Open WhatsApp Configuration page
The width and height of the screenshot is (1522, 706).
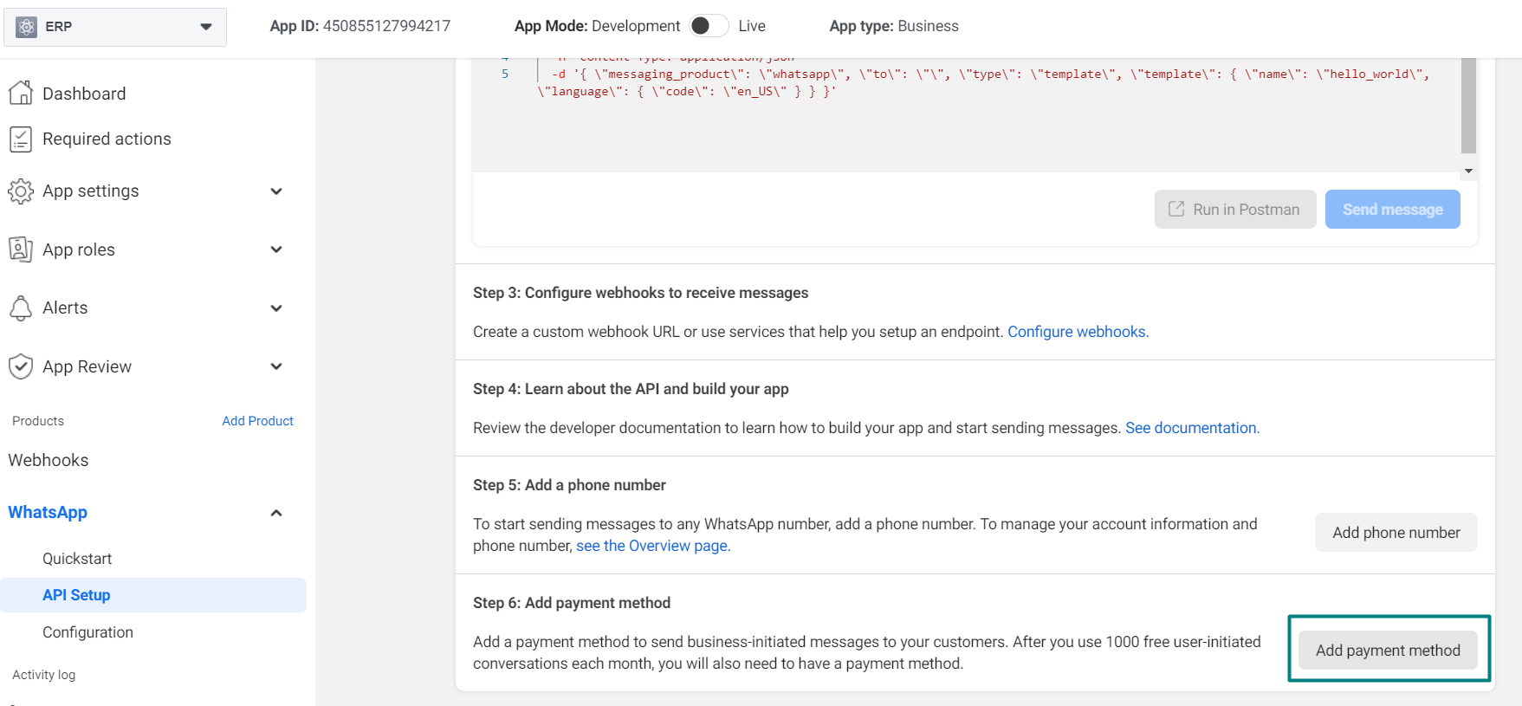tap(87, 632)
